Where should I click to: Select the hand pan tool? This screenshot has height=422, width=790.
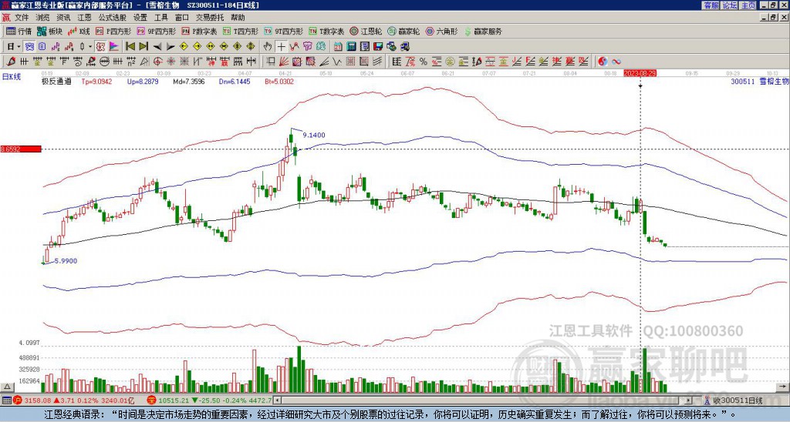[x=268, y=47]
